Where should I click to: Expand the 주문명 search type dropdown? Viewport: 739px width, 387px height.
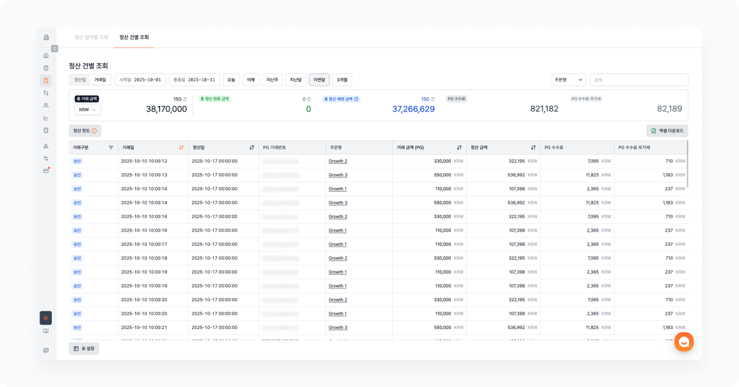(568, 79)
